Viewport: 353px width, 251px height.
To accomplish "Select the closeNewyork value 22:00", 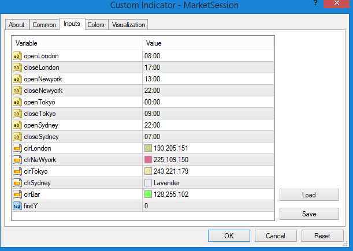I will [x=152, y=91].
